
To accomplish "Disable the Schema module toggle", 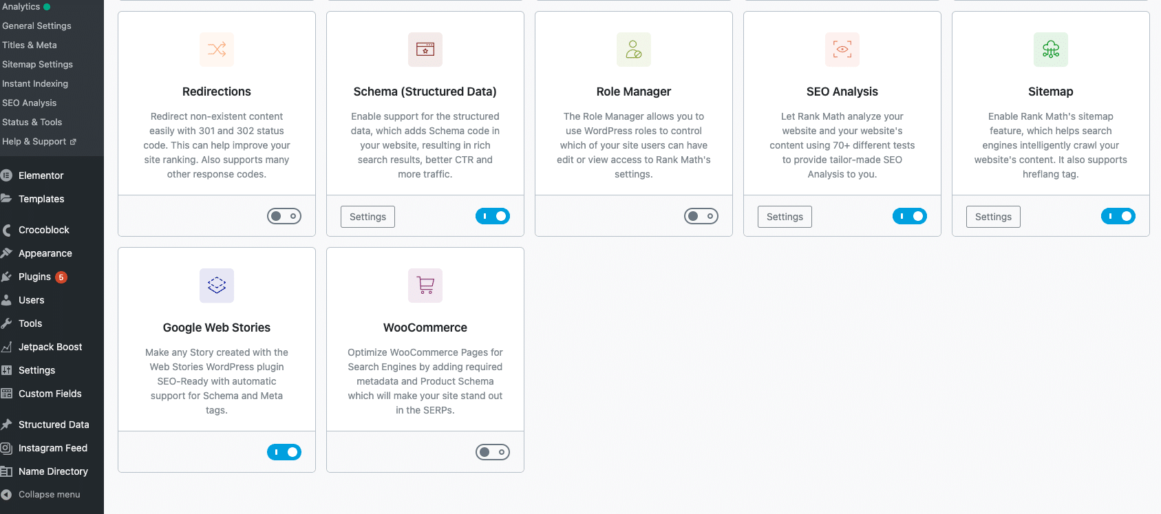I will pyautogui.click(x=493, y=215).
